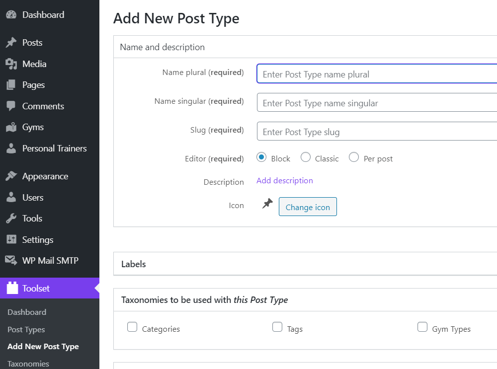The image size is (497, 369).
Task: Select the Per post editor option
Action: (354, 157)
